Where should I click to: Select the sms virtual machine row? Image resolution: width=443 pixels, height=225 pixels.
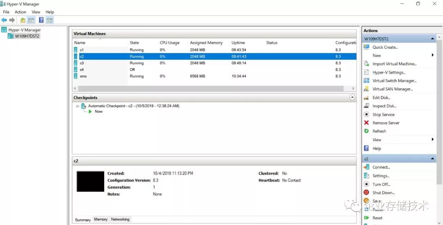tap(83, 76)
